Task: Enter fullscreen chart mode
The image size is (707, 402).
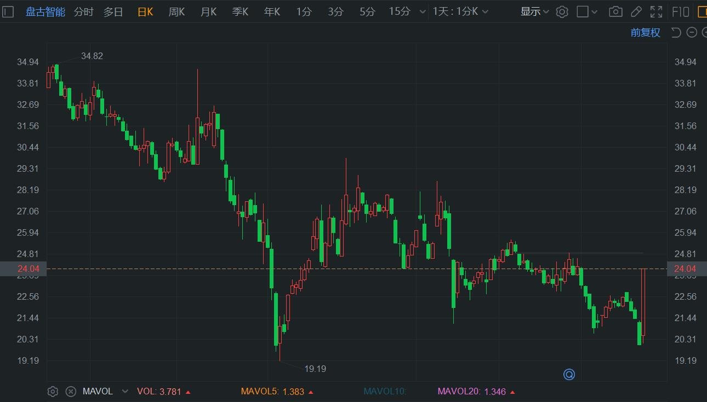Action: 656,11
